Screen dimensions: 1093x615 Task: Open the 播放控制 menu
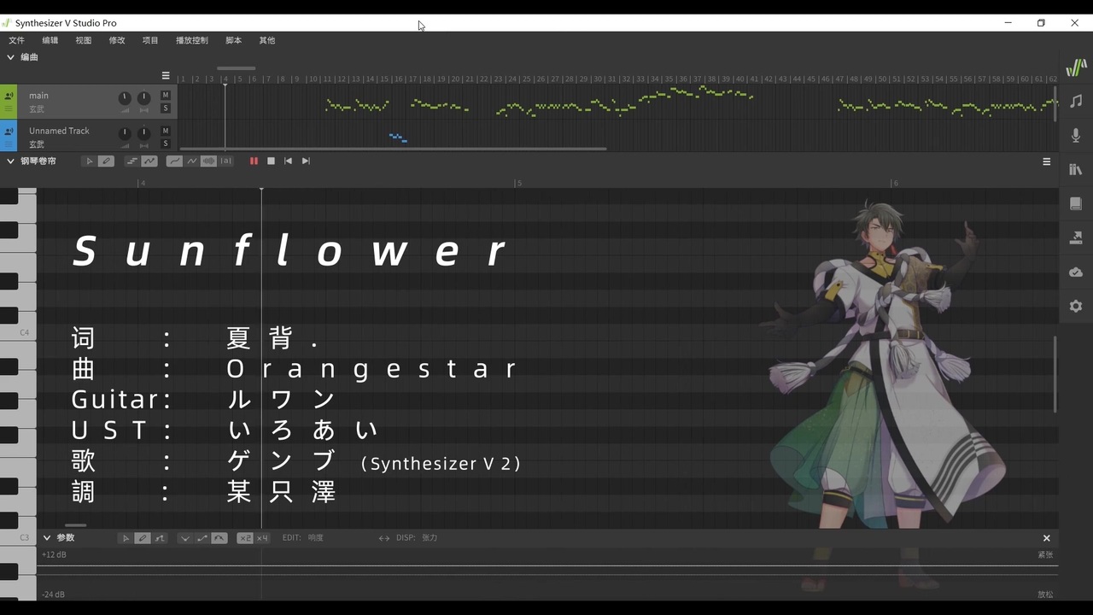point(192,40)
